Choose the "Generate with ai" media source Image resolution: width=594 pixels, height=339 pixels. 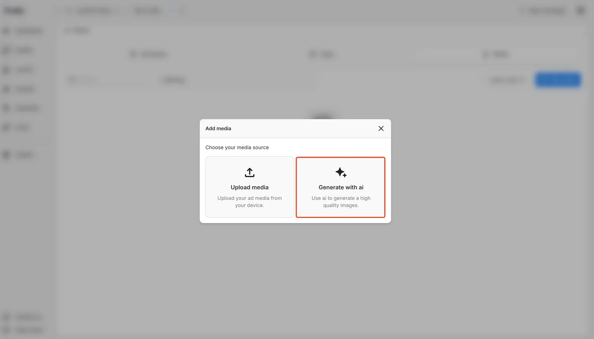click(x=340, y=187)
